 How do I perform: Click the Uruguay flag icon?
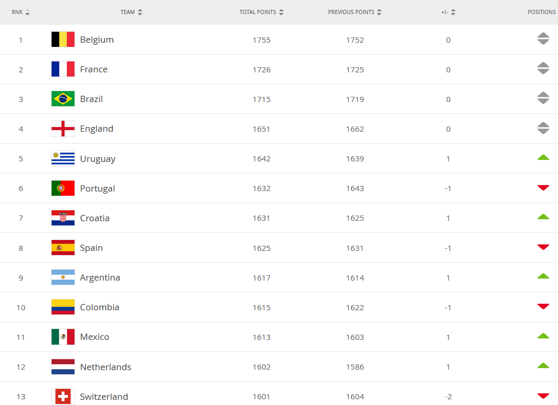point(63,159)
